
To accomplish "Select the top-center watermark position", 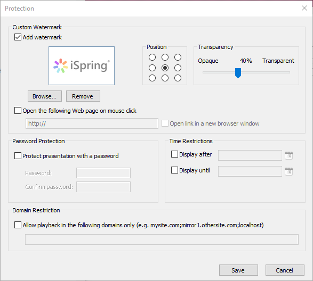I will click(x=165, y=57).
